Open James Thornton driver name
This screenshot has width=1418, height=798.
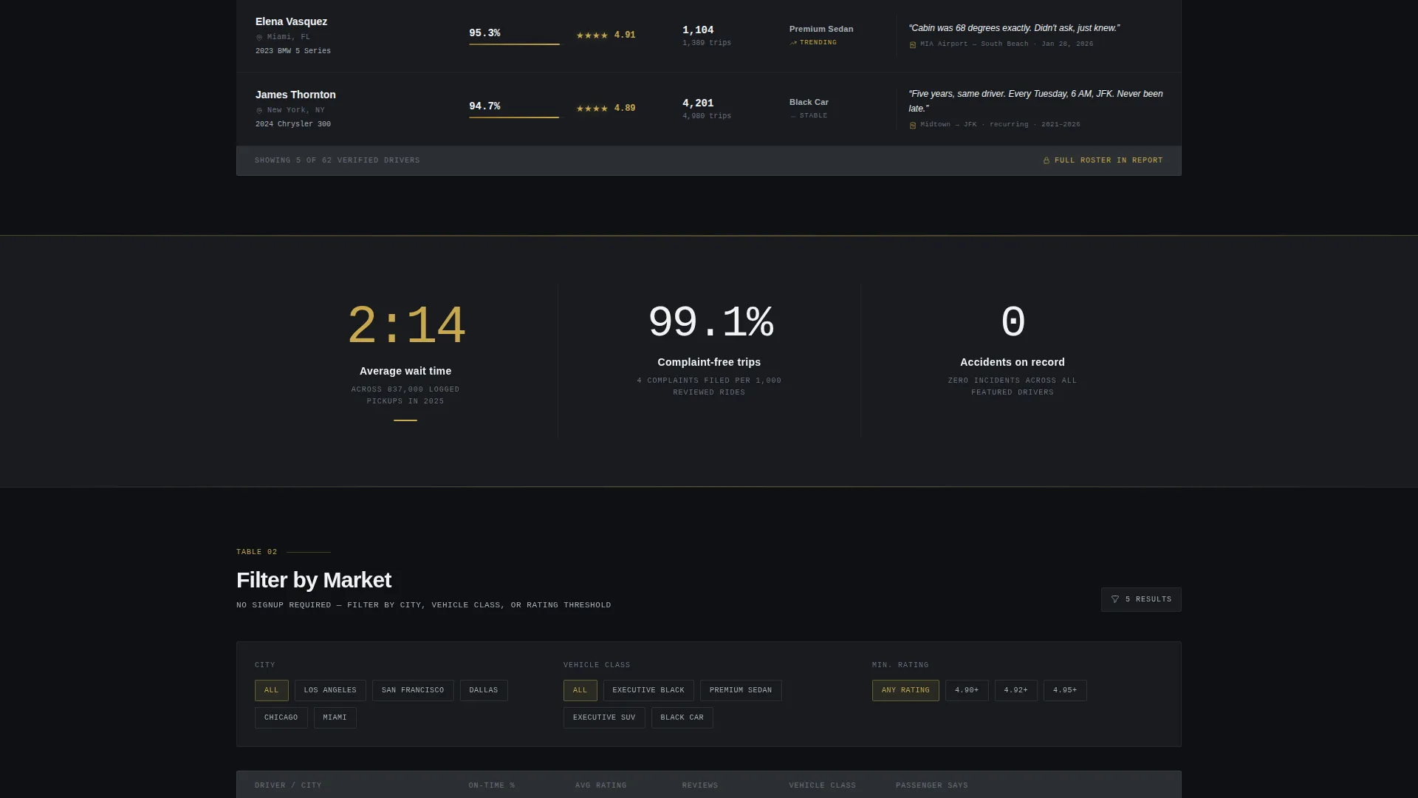tap(295, 95)
